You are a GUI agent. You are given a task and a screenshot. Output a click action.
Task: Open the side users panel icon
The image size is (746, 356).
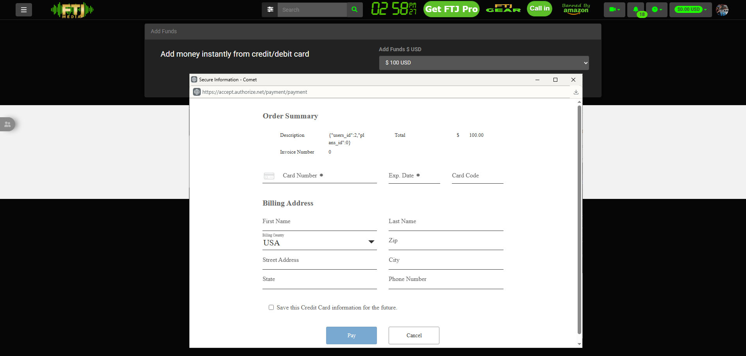tap(7, 124)
